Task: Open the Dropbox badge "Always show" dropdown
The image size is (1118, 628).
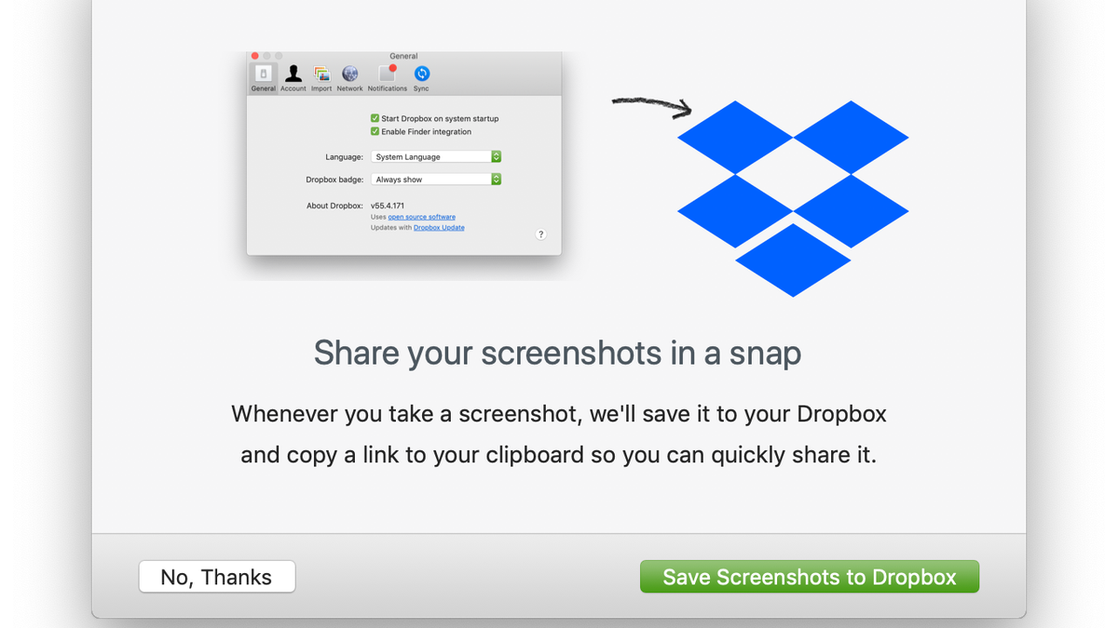Action: point(436,180)
